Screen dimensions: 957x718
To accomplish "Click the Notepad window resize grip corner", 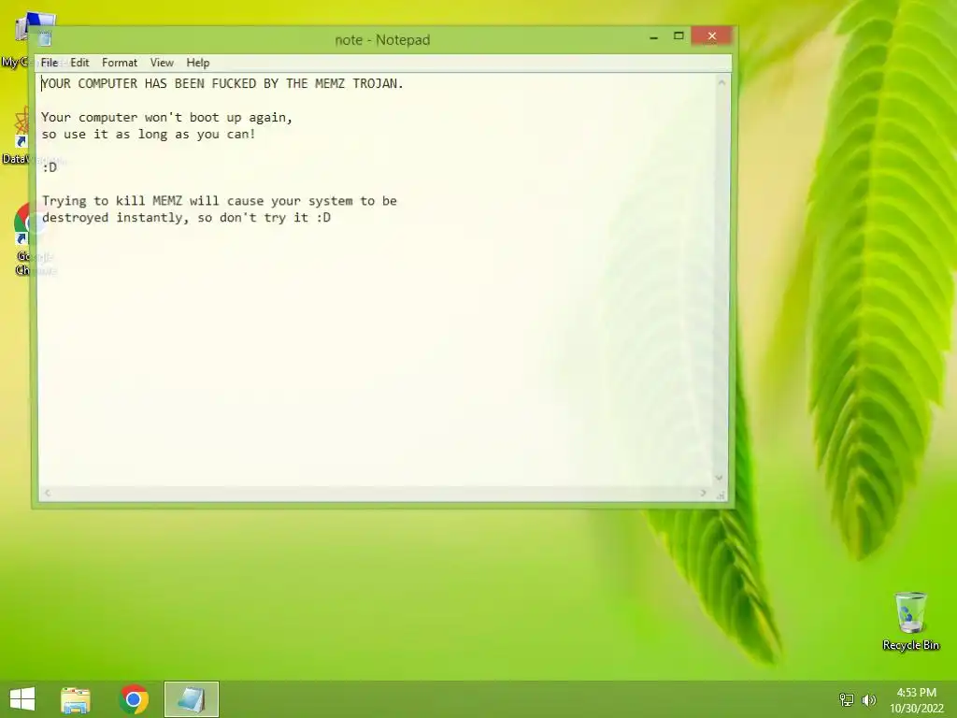I will pos(721,495).
